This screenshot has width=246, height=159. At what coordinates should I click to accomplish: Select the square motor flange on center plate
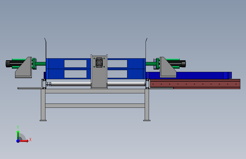[99, 63]
